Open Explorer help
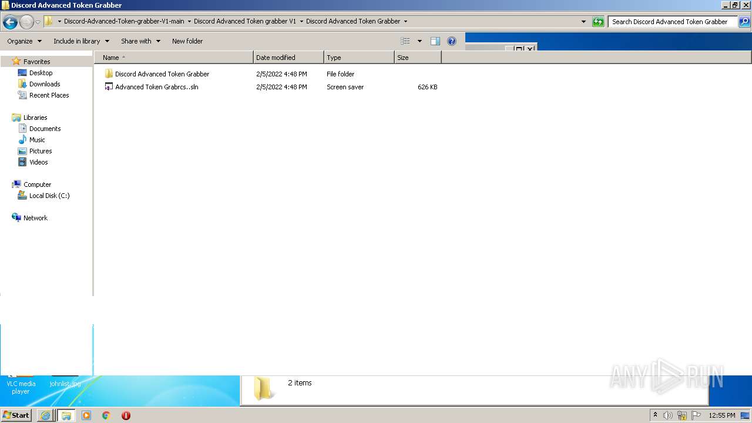This screenshot has width=752, height=423. tap(452, 41)
